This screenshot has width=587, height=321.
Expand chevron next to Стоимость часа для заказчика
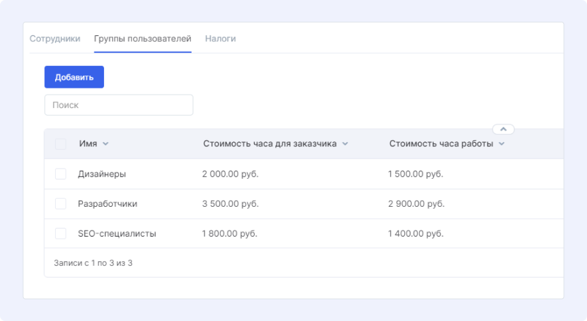pos(345,144)
